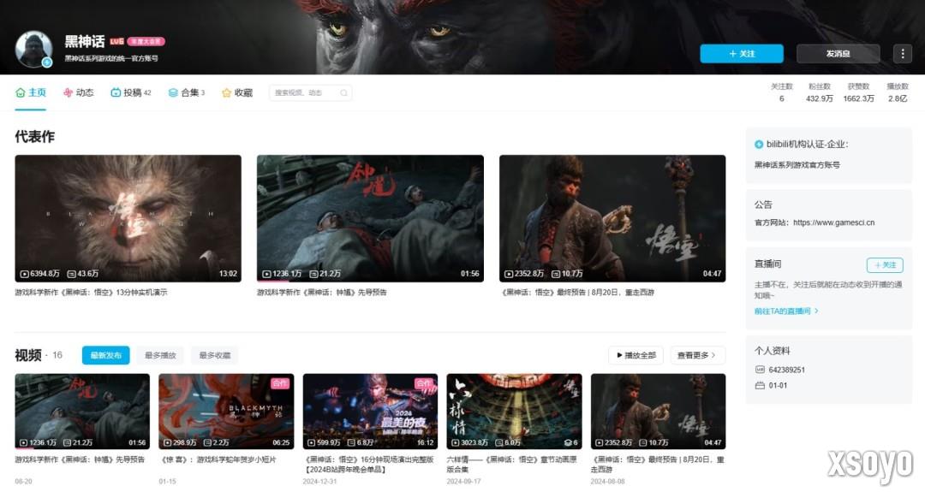925x492 pixels.
Task: Click the UID number 642389251
Action: click(x=786, y=370)
